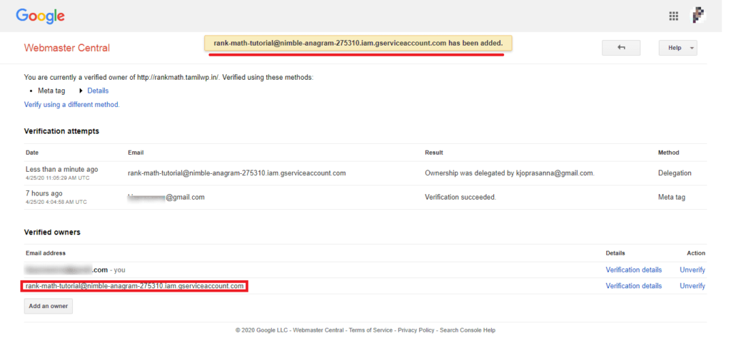The image size is (731, 353).
Task: Click the Date column header
Action: 32,153
